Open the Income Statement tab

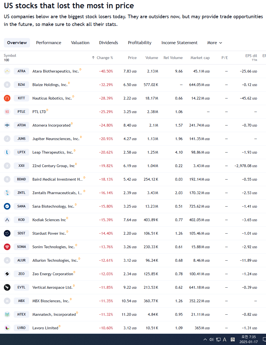179,43
